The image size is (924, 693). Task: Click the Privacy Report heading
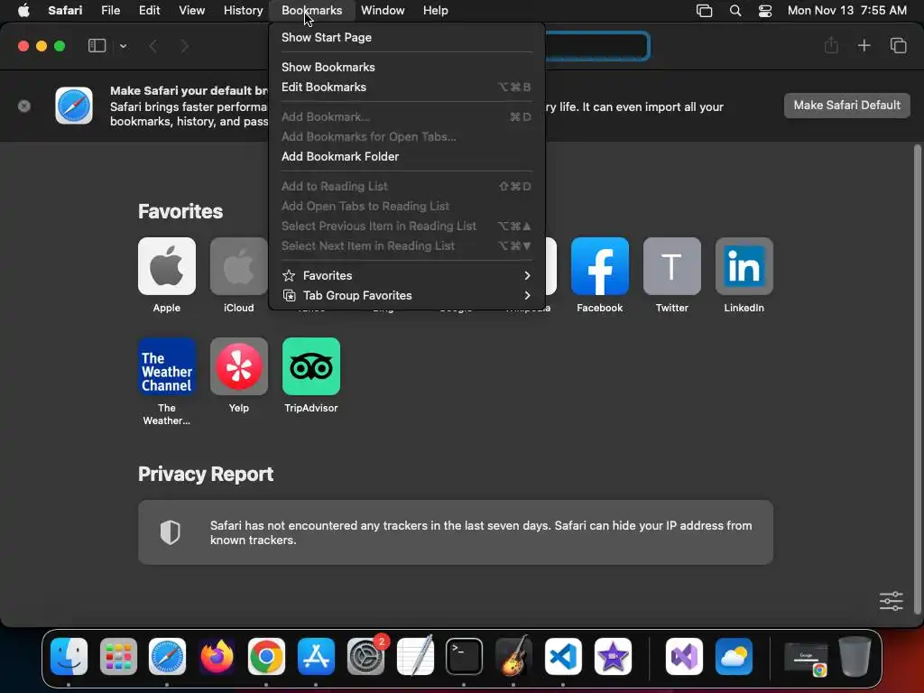(206, 475)
